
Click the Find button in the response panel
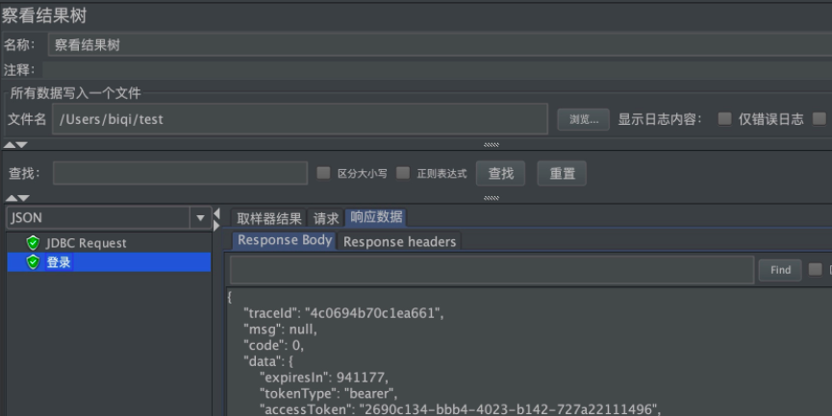[780, 270]
